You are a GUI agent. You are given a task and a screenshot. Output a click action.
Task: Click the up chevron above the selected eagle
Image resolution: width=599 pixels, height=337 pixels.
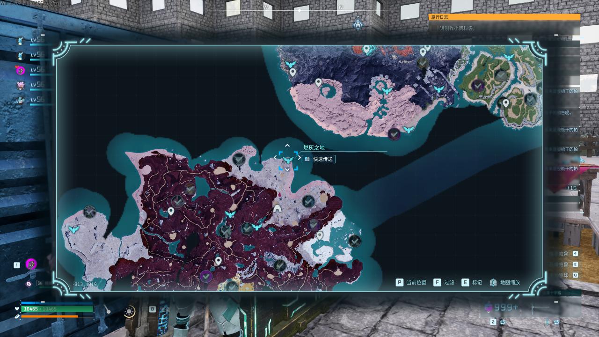point(287,146)
